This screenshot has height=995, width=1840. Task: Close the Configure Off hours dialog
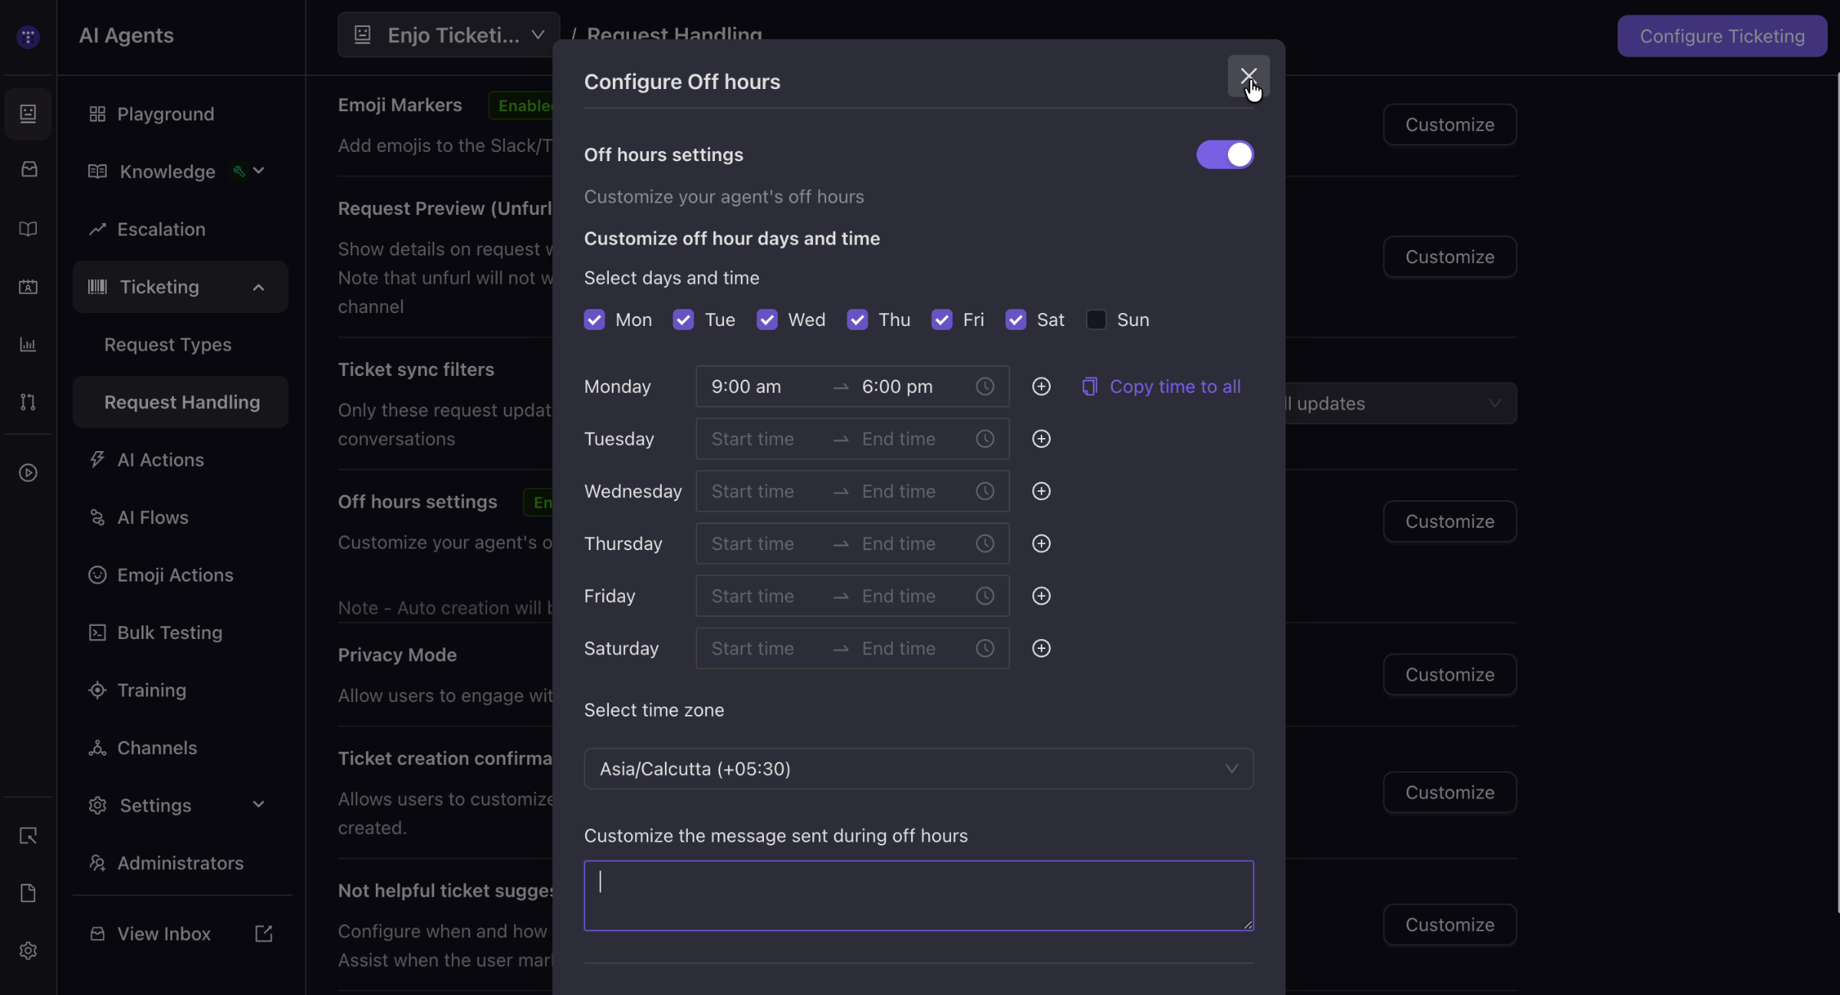coord(1248,76)
